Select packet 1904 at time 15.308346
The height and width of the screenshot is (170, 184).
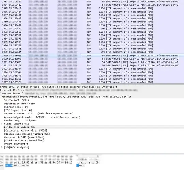point(92,72)
